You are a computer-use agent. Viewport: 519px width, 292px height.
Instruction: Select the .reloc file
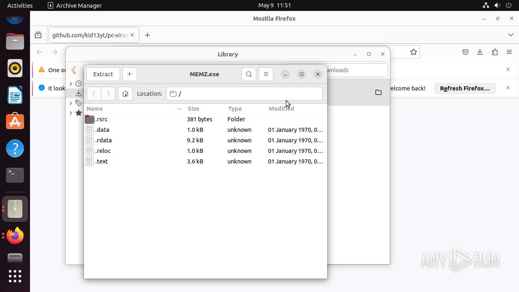click(206, 151)
